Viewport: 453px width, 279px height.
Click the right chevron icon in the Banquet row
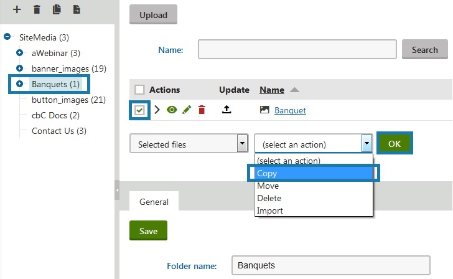pyautogui.click(x=157, y=110)
